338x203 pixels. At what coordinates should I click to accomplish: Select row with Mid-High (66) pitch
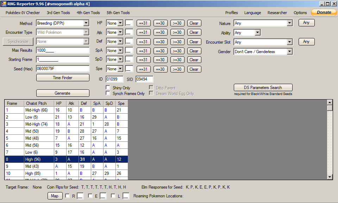pyautogui.click(x=67, y=110)
